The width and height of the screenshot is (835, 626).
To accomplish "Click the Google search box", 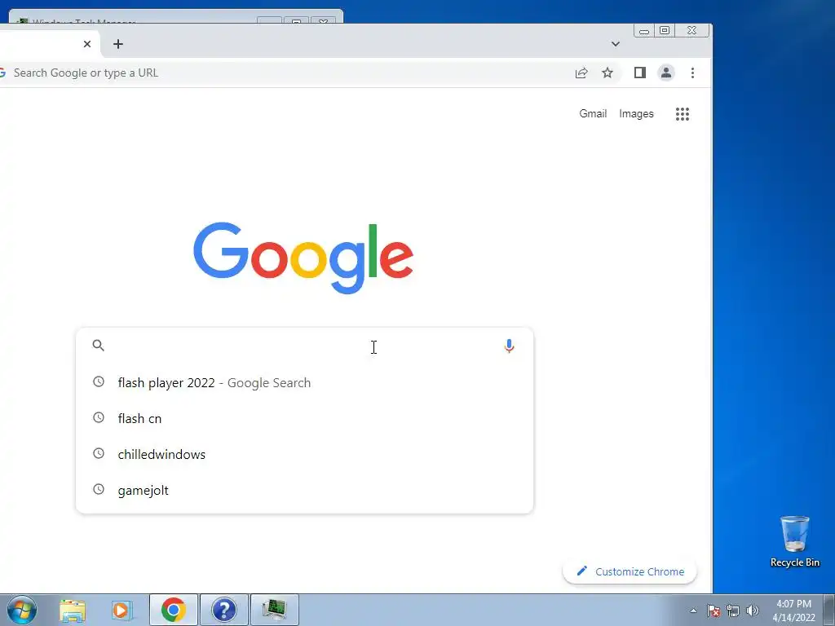I will (x=304, y=346).
